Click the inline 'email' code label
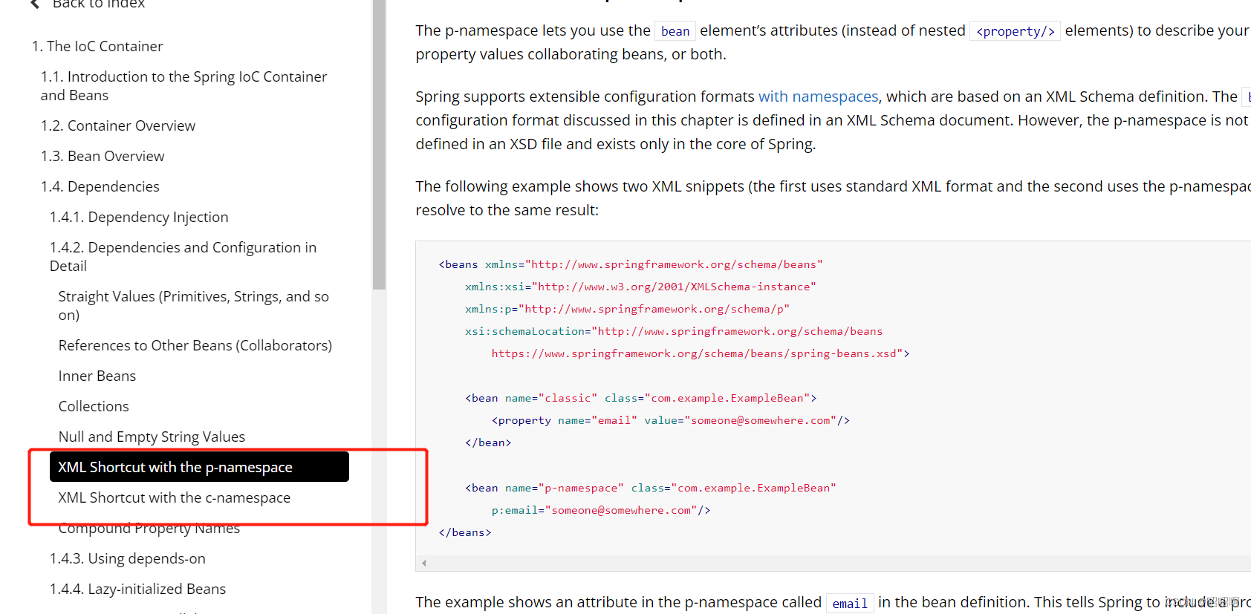This screenshot has height=614, width=1251. (850, 604)
